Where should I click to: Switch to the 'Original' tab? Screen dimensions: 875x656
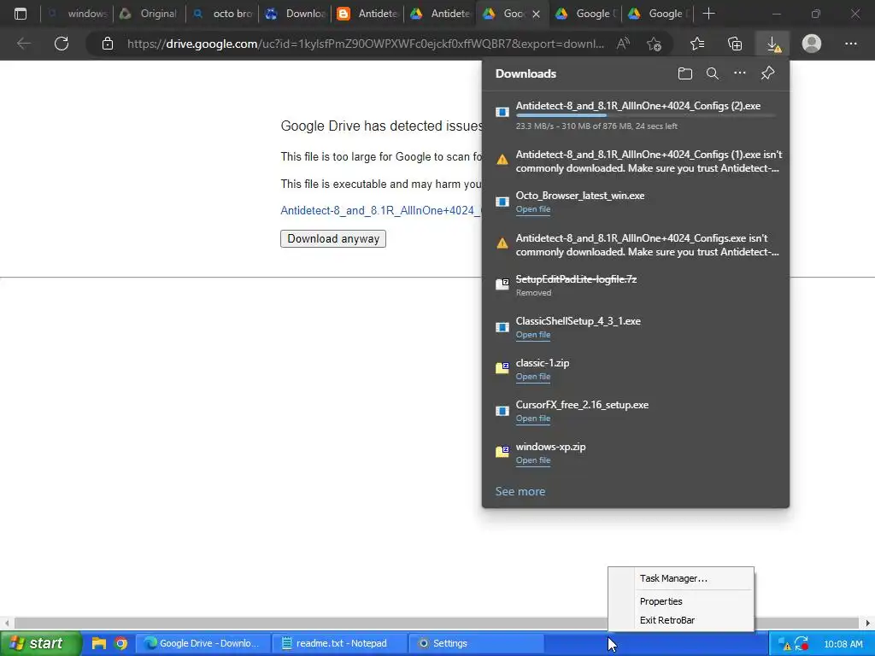pos(149,14)
